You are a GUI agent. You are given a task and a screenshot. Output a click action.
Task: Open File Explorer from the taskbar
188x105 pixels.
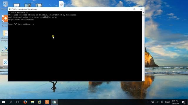coord(32,102)
